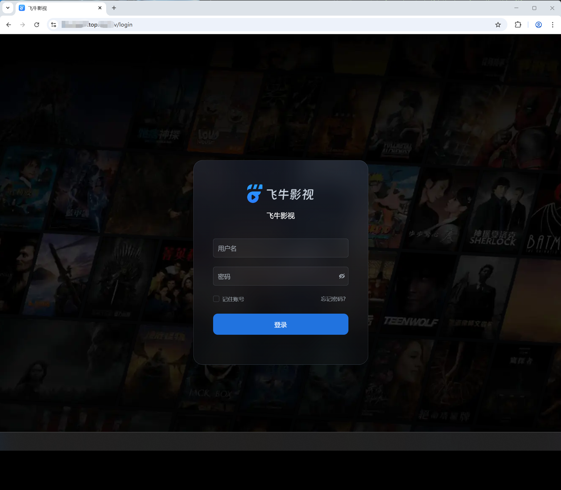561x490 pixels.
Task: Open the Extensions puzzle icon
Action: [518, 25]
